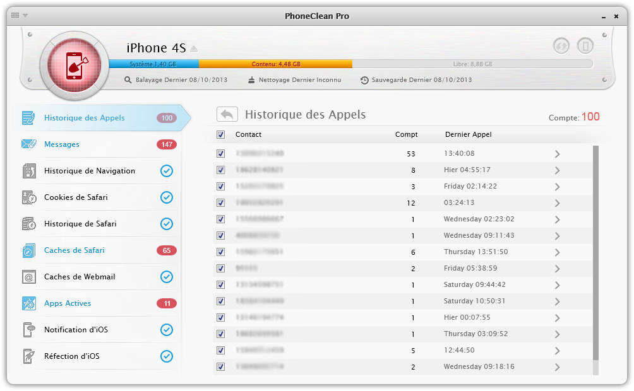
Task: Uncheck the row with last call 13:40:08
Action: pyautogui.click(x=221, y=153)
